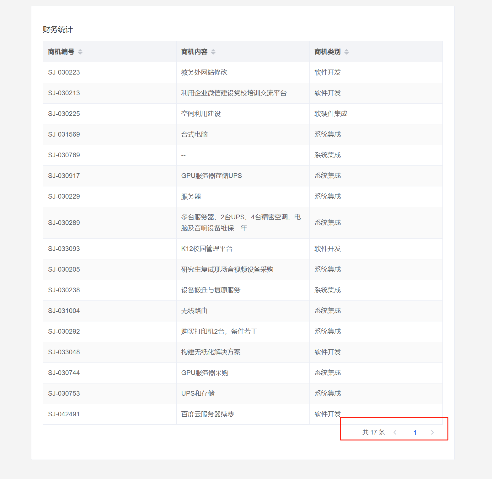Screen dimensions: 492x479
Task: Click the -- content cell of SJ-030769
Action: click(243, 155)
